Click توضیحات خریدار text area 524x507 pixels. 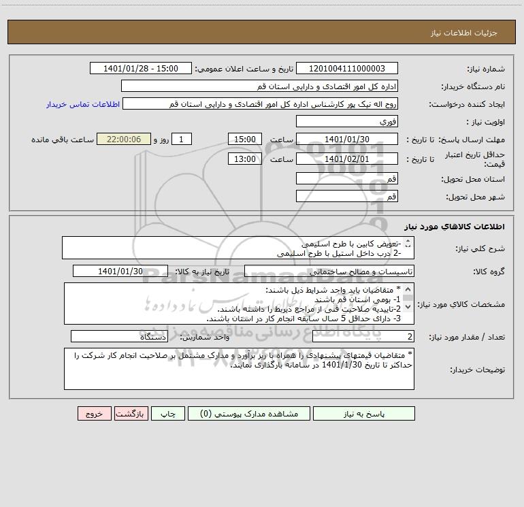click(x=239, y=369)
